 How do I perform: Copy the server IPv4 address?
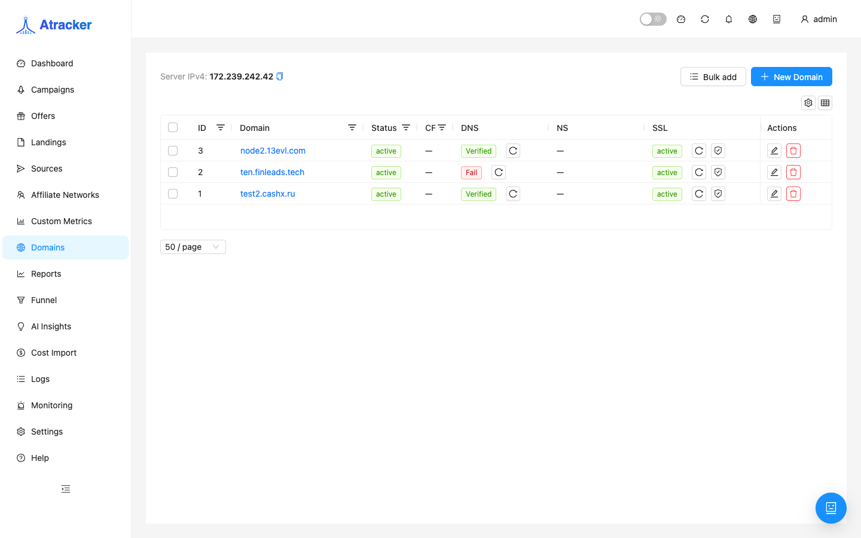coord(279,77)
